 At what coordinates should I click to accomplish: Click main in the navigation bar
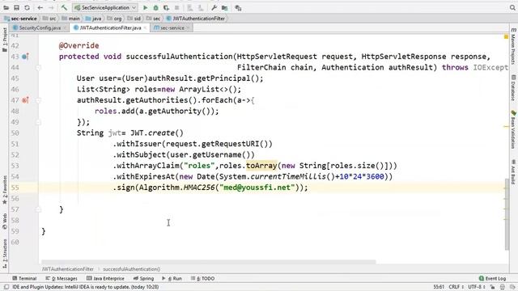(70, 19)
